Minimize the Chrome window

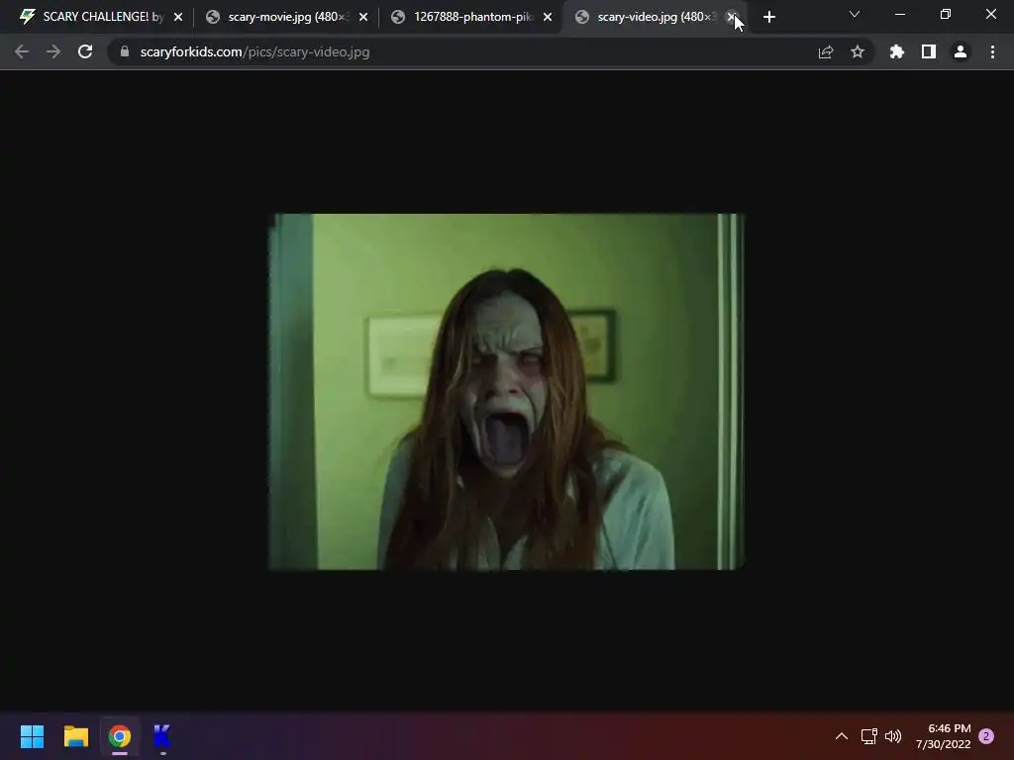click(x=899, y=14)
